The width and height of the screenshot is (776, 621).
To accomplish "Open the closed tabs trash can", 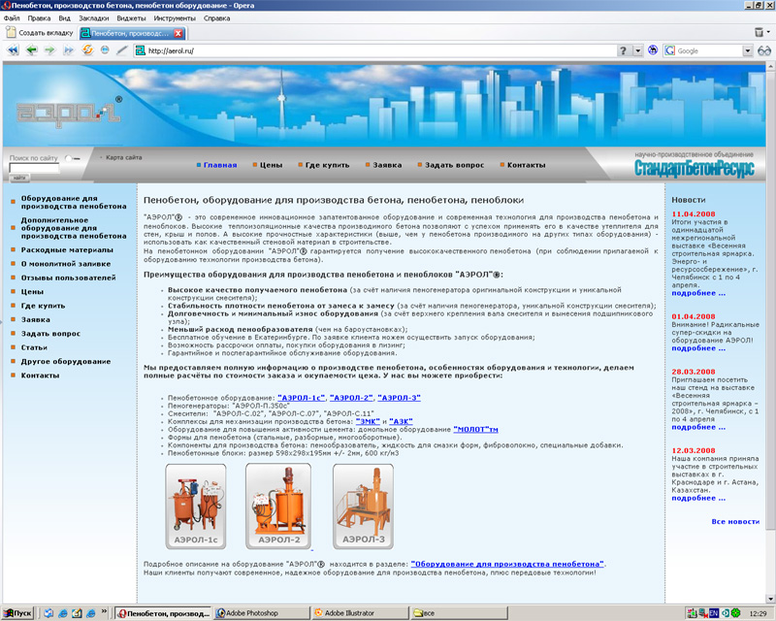I will point(760,32).
